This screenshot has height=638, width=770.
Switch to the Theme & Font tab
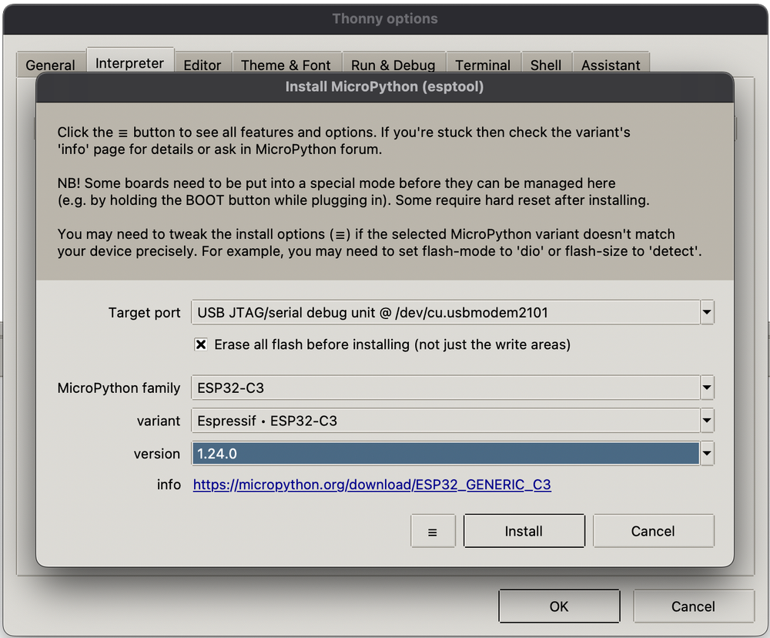[x=286, y=65]
